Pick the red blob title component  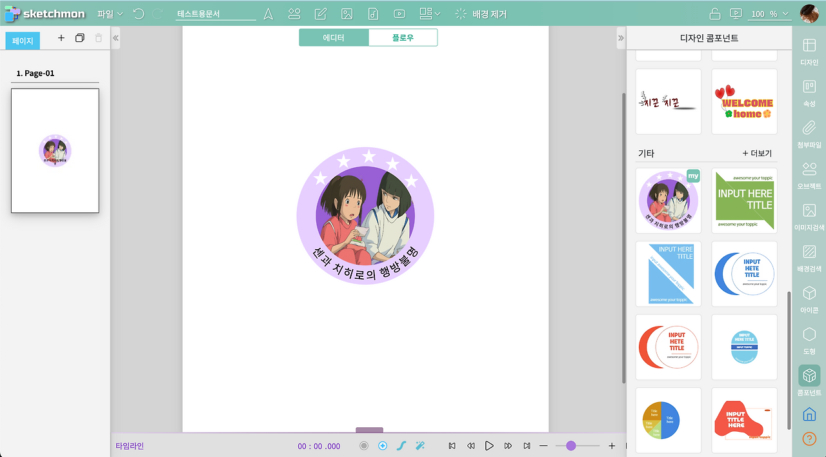click(x=745, y=420)
